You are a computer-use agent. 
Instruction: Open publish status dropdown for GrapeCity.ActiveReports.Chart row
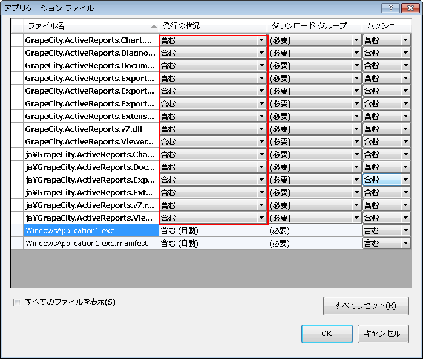(261, 40)
